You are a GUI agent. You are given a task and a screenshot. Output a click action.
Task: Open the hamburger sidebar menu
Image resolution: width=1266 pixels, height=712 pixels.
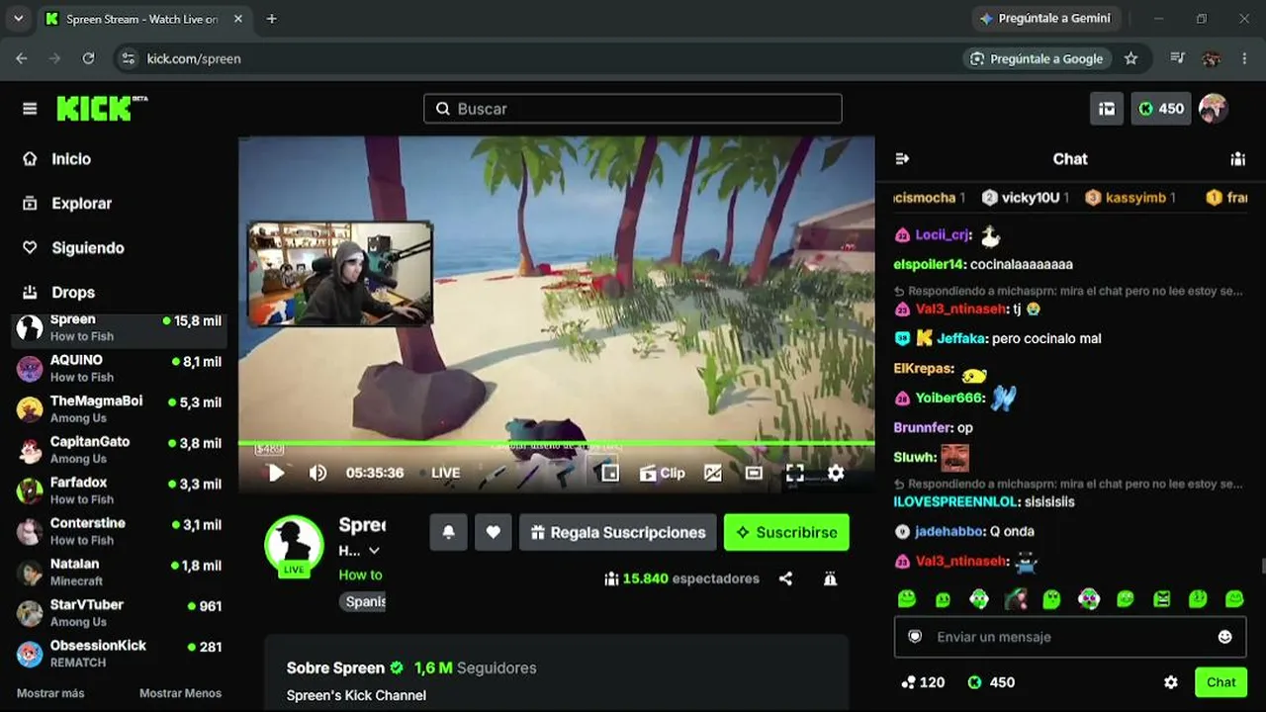(x=30, y=109)
